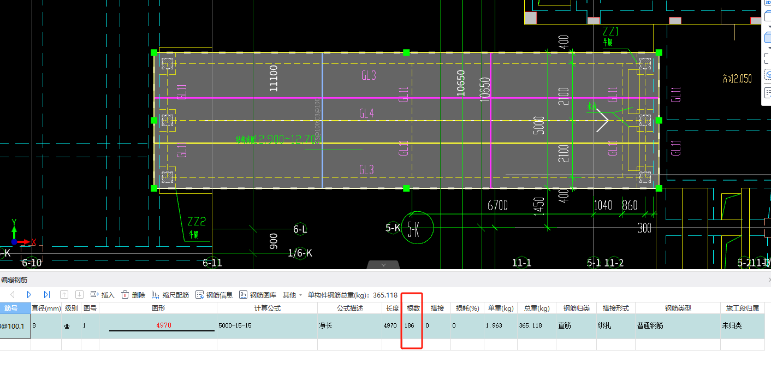Click the dashed bracket selection icon

click(767, 58)
